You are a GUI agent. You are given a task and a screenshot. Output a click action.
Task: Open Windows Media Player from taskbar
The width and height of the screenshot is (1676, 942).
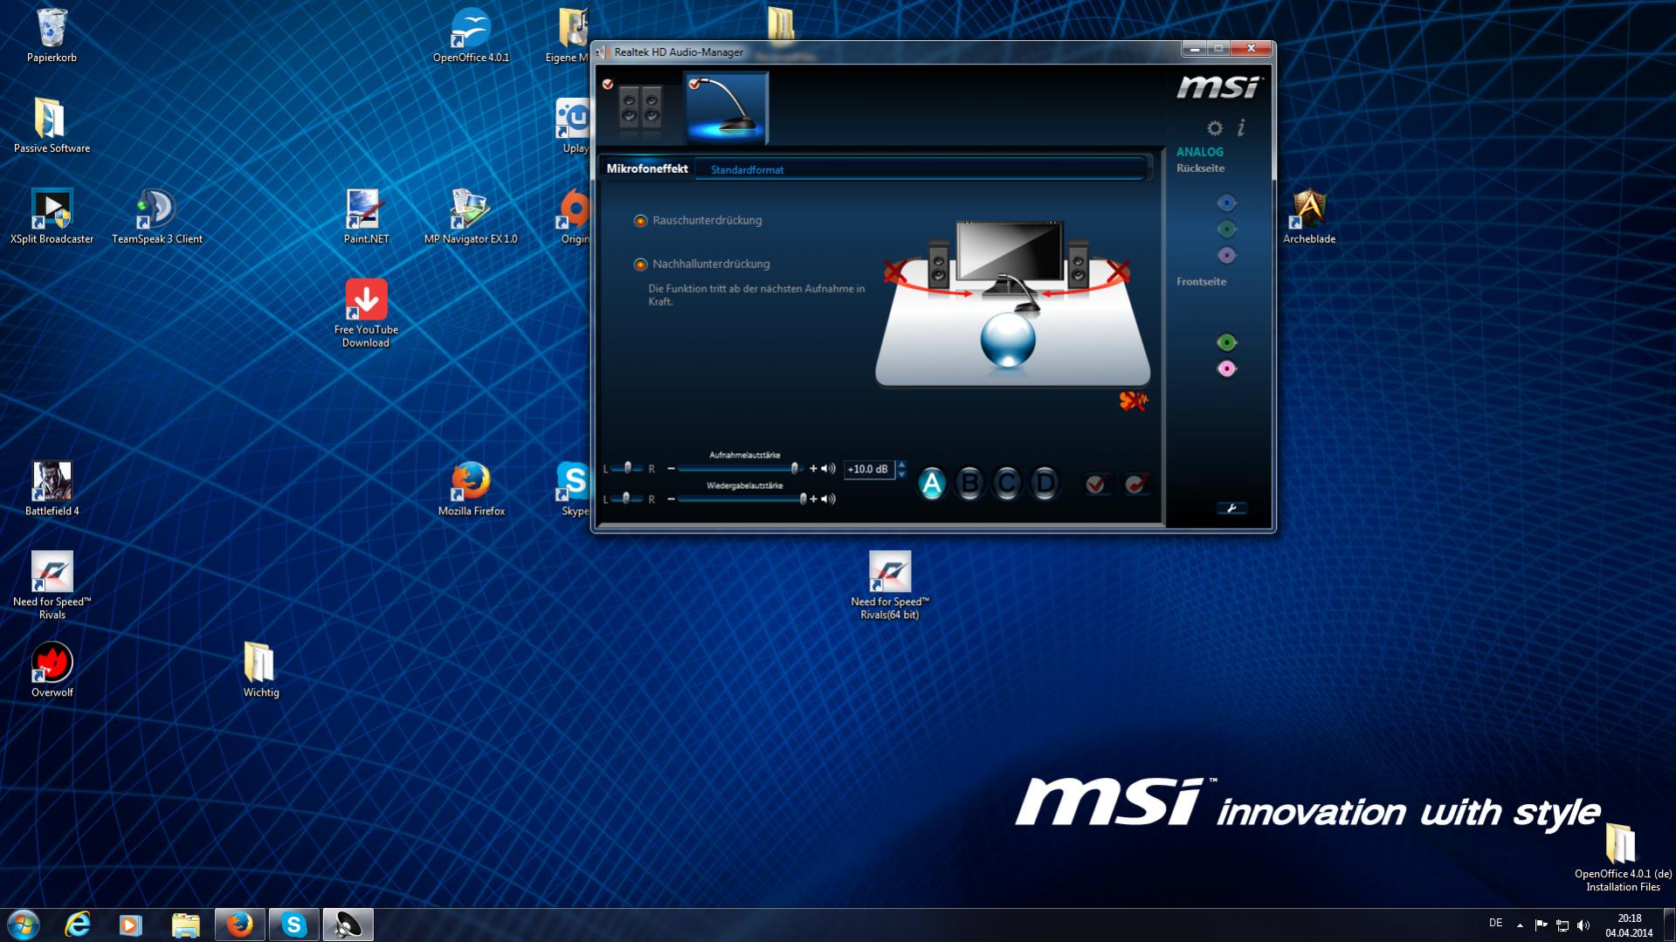[131, 925]
